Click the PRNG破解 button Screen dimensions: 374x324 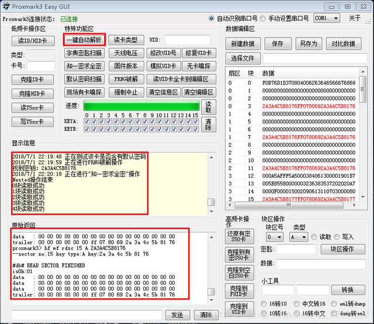point(126,79)
